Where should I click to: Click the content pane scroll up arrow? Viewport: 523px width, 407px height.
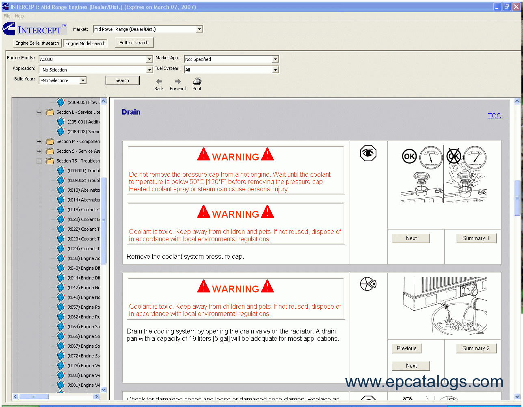(x=517, y=102)
